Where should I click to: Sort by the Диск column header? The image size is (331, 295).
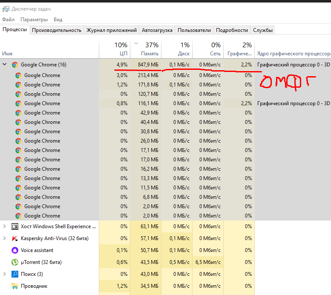coord(177,49)
